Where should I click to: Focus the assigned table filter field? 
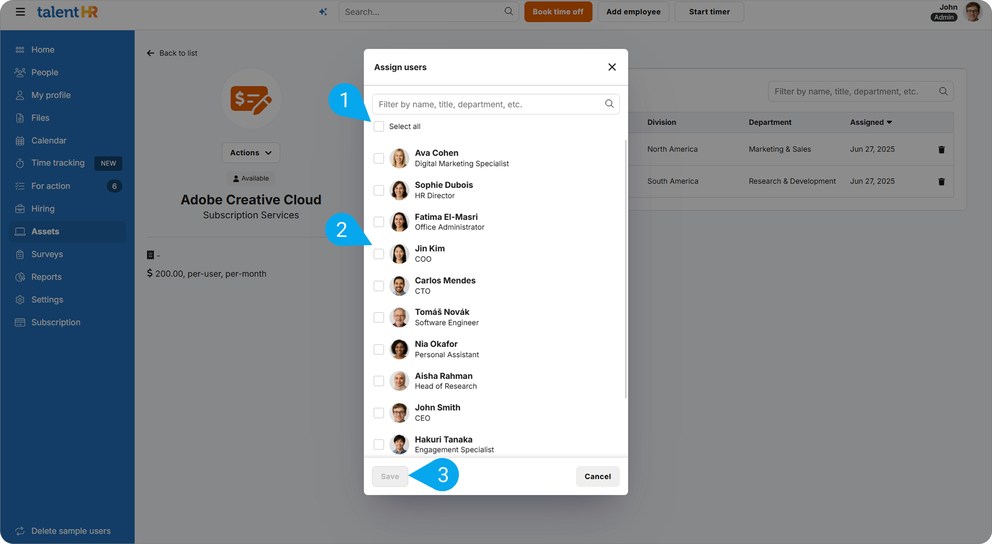[x=861, y=91]
